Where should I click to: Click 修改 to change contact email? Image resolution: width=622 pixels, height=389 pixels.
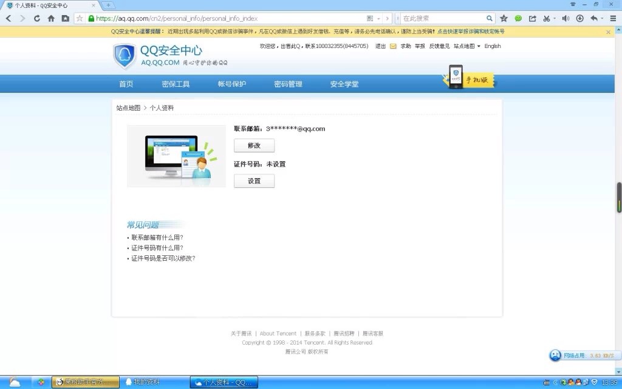click(x=254, y=145)
